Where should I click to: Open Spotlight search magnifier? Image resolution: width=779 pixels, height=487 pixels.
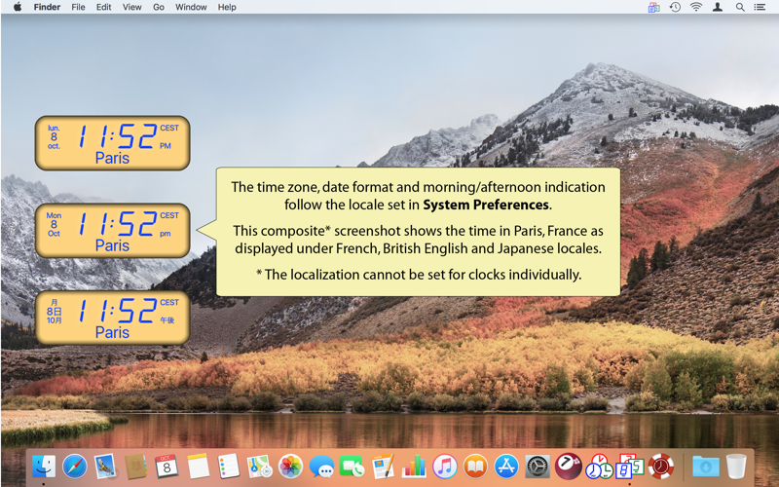(x=740, y=7)
